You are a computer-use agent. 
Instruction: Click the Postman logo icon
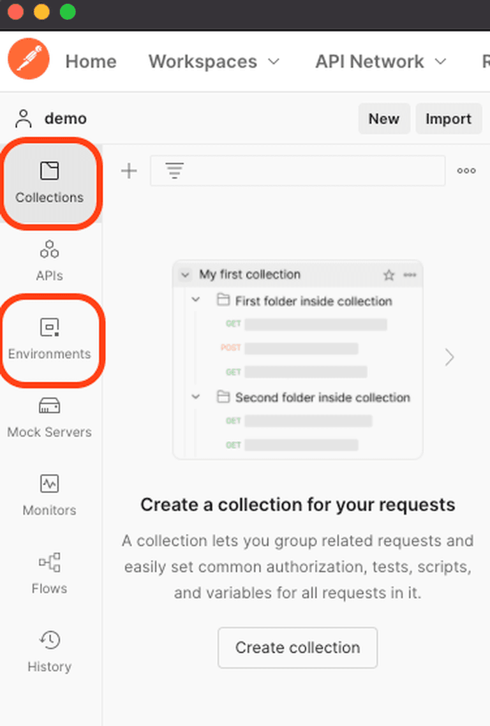click(x=29, y=59)
